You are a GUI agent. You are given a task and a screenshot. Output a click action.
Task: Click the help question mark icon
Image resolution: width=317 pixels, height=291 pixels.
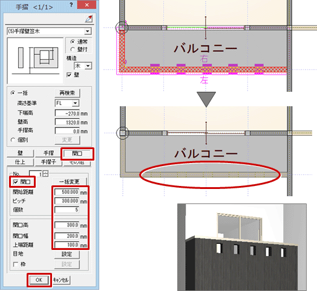71,5
